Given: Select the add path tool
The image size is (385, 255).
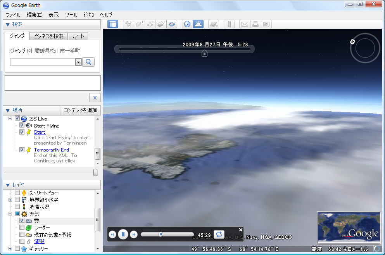Looking at the screenshot, I should 150,24.
